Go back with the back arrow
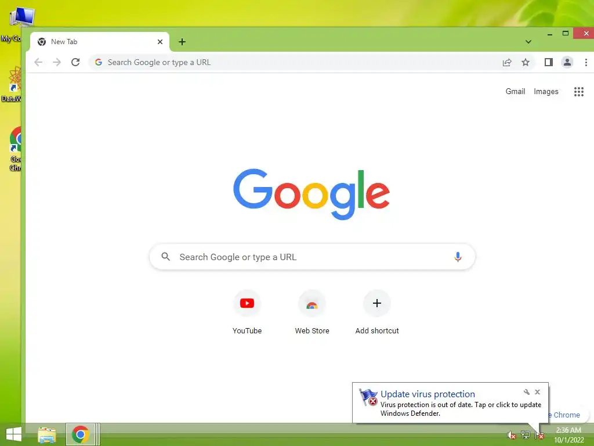The image size is (594, 446). coord(38,62)
